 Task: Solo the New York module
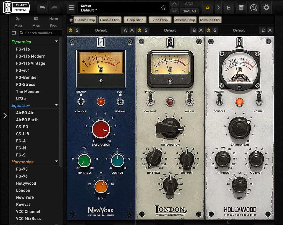coord(77,30)
